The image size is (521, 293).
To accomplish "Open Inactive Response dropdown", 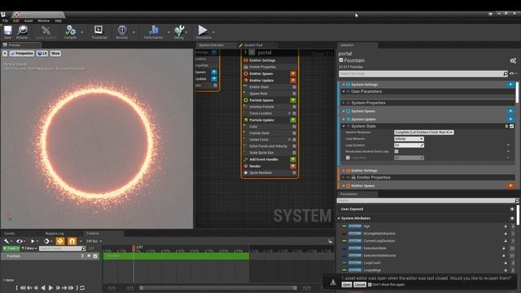I will [x=423, y=132].
